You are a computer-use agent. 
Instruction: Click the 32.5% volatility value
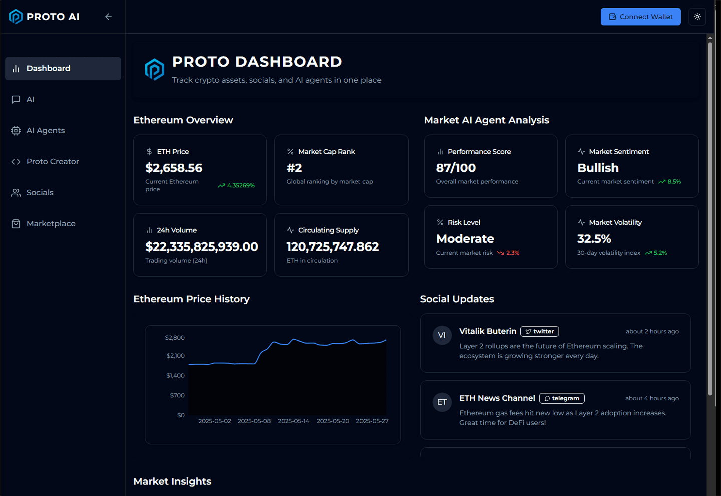(x=594, y=239)
